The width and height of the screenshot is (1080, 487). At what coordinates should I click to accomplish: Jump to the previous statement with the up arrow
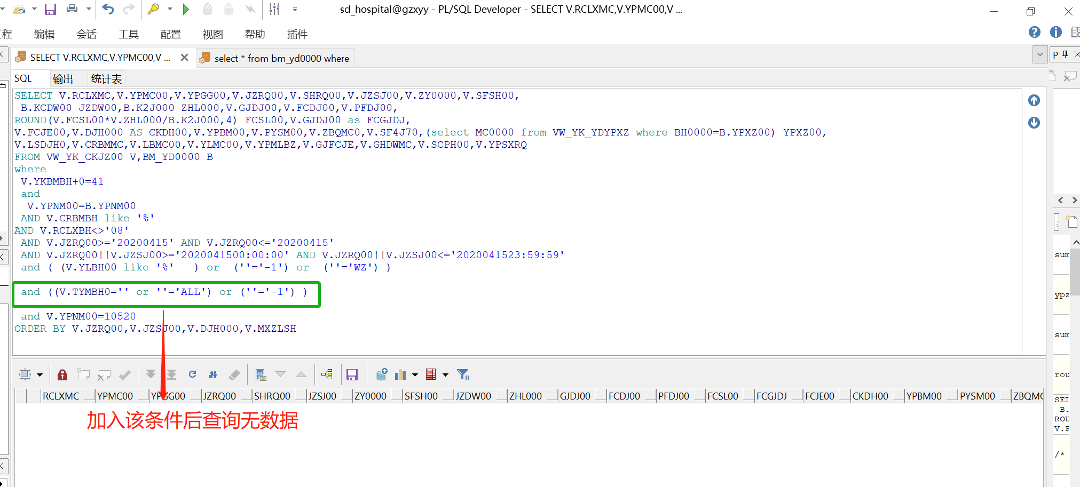coord(1034,100)
